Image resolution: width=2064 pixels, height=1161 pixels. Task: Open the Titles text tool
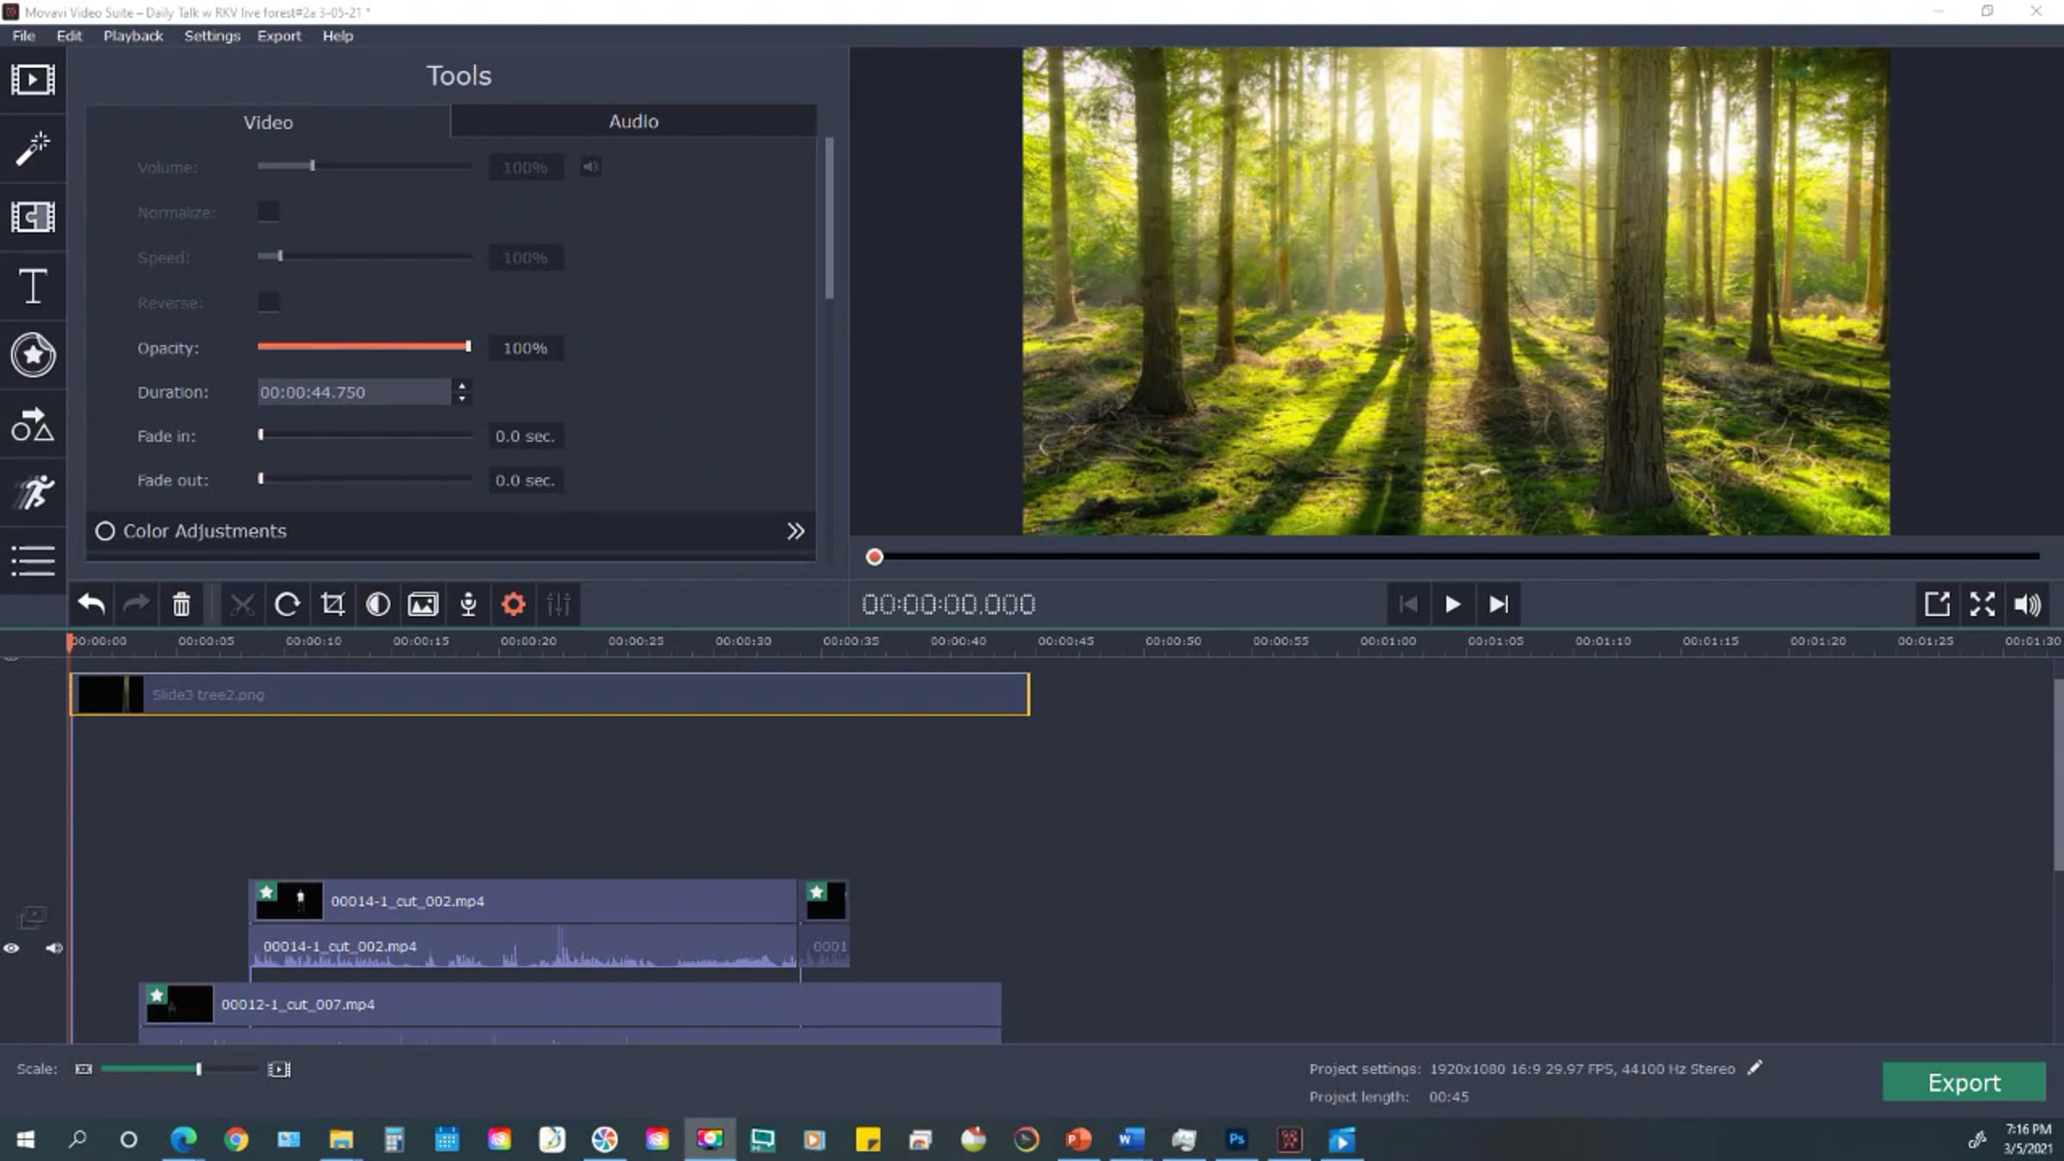(33, 286)
